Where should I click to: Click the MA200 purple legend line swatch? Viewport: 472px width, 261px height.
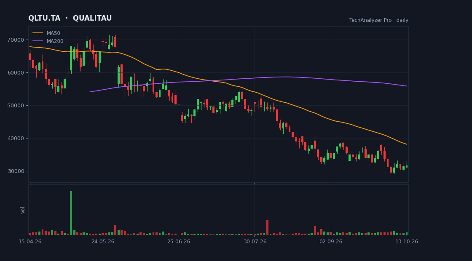38,41
